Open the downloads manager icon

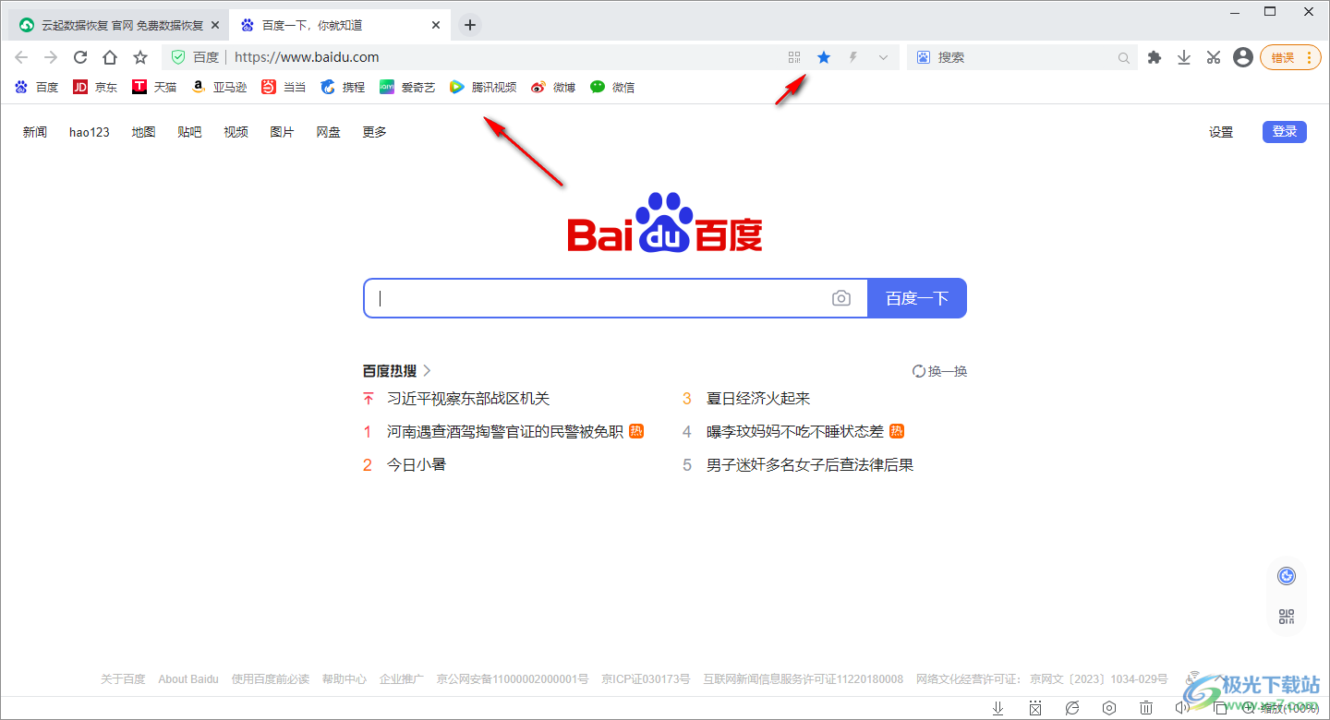click(x=1184, y=56)
